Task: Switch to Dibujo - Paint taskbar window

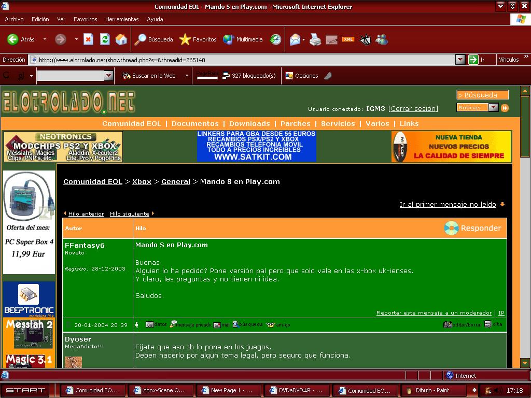Action: pyautogui.click(x=434, y=390)
